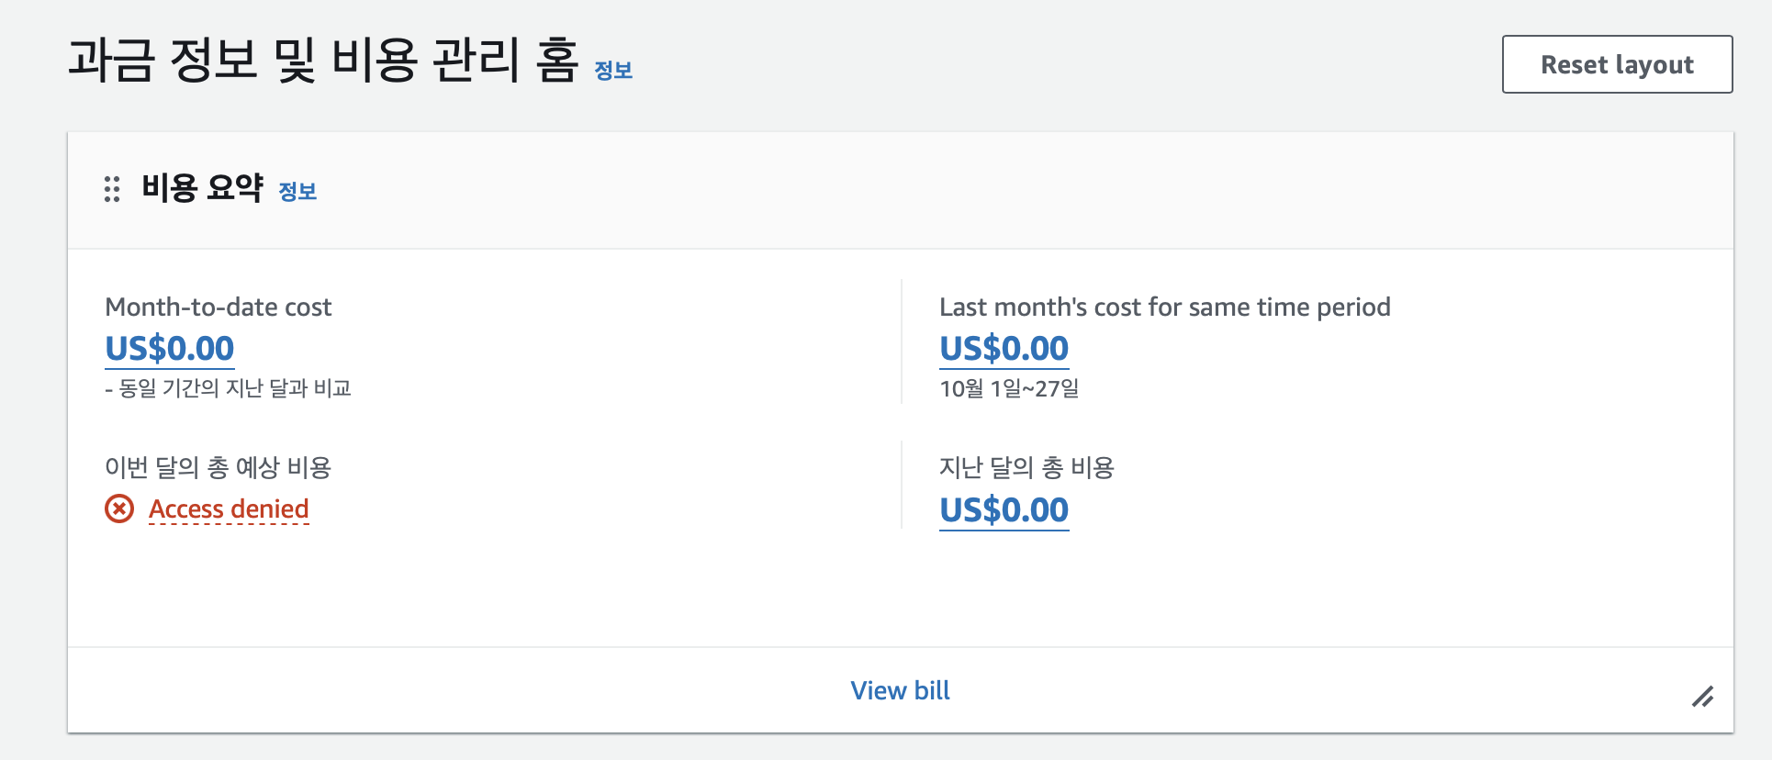Viewport: 1772px width, 760px height.
Task: Open 정보 link next to 비용 요약
Action: click(297, 192)
